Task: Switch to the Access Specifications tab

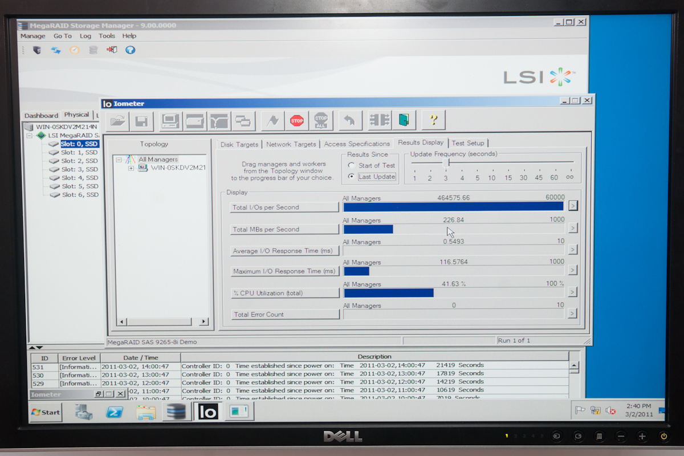Action: [x=357, y=144]
